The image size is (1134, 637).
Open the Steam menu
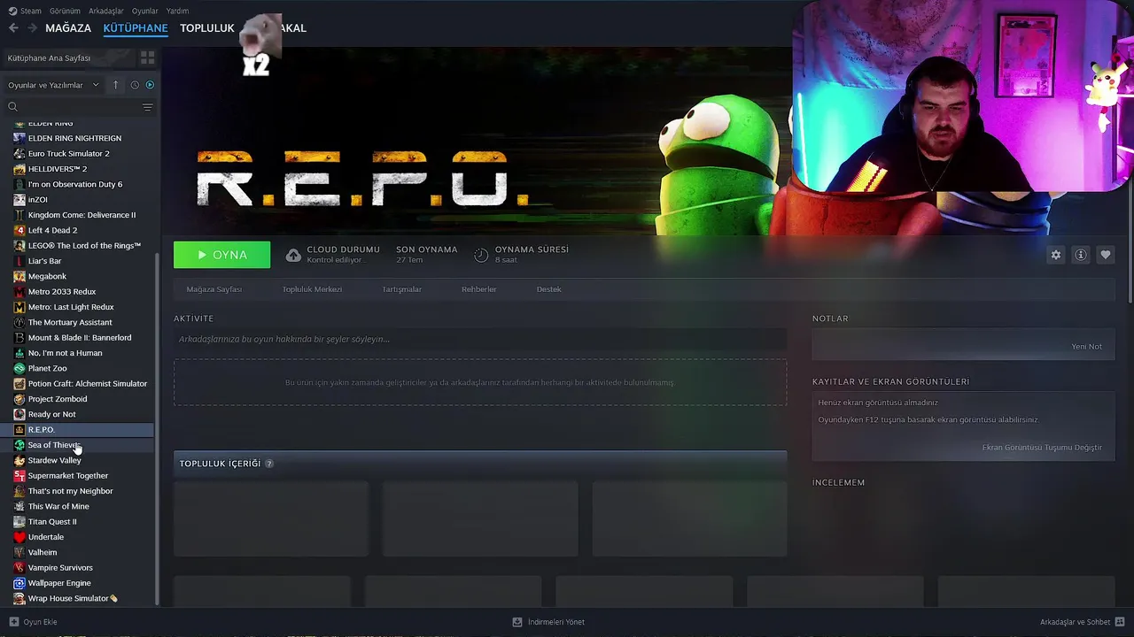point(26,11)
